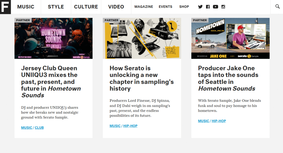Go to the VIDEO section

pyautogui.click(x=116, y=7)
